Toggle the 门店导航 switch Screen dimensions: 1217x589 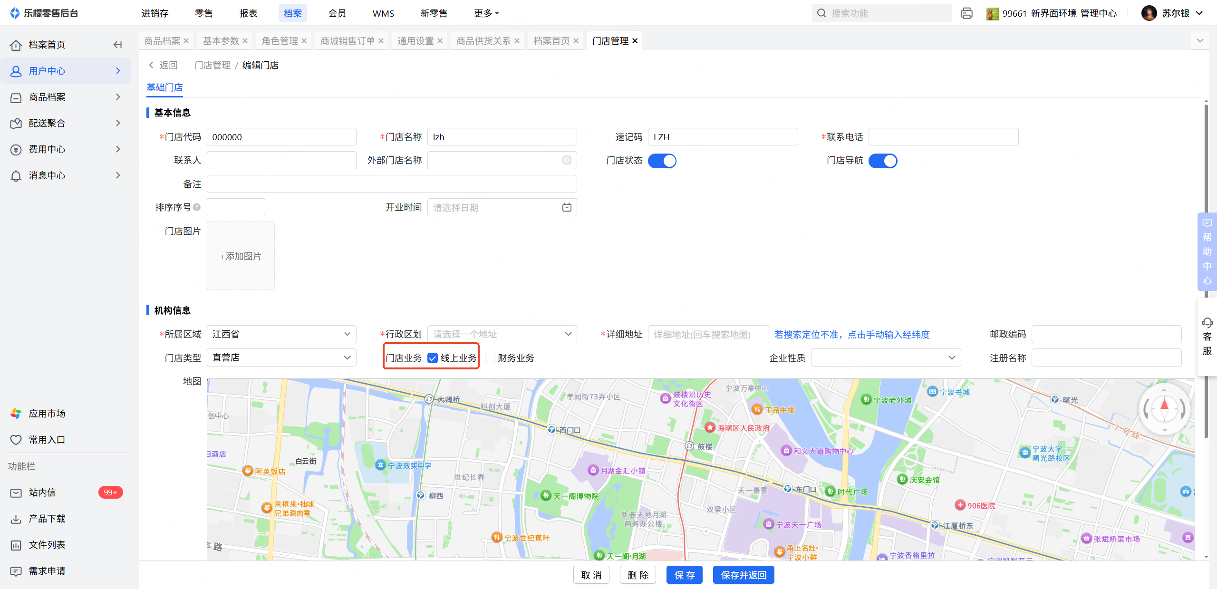click(x=882, y=161)
